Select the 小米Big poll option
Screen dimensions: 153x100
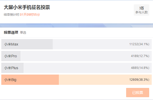(x=76, y=80)
